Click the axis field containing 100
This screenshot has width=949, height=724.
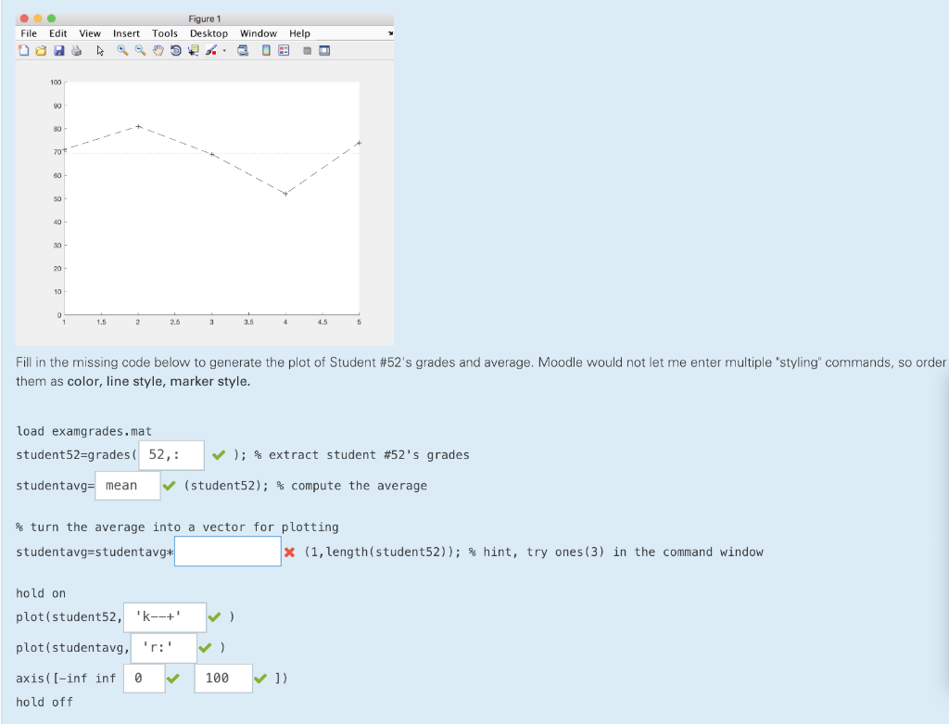coord(223,678)
